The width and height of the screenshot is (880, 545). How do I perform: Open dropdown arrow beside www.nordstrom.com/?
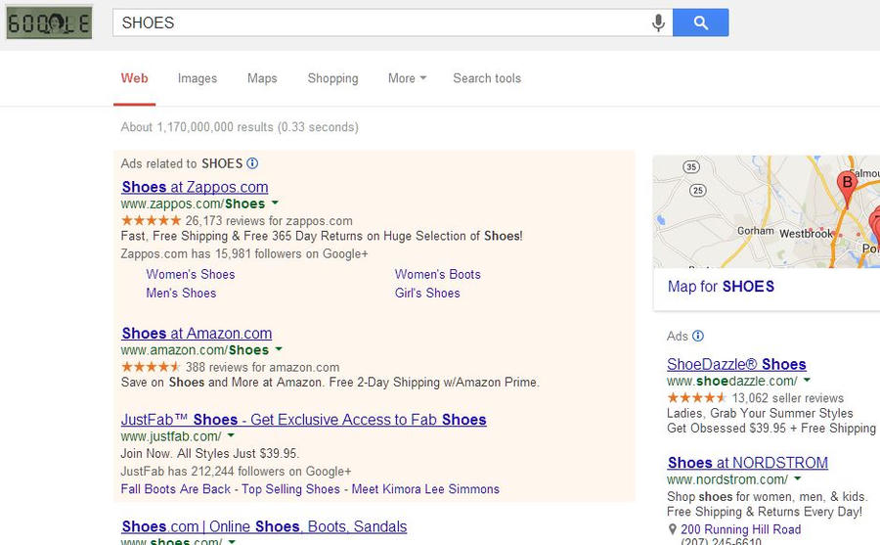click(x=798, y=479)
